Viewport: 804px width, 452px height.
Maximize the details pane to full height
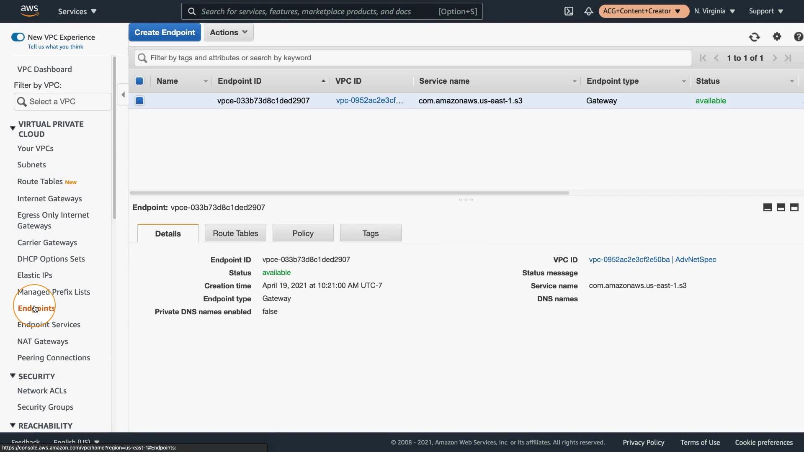click(x=794, y=208)
